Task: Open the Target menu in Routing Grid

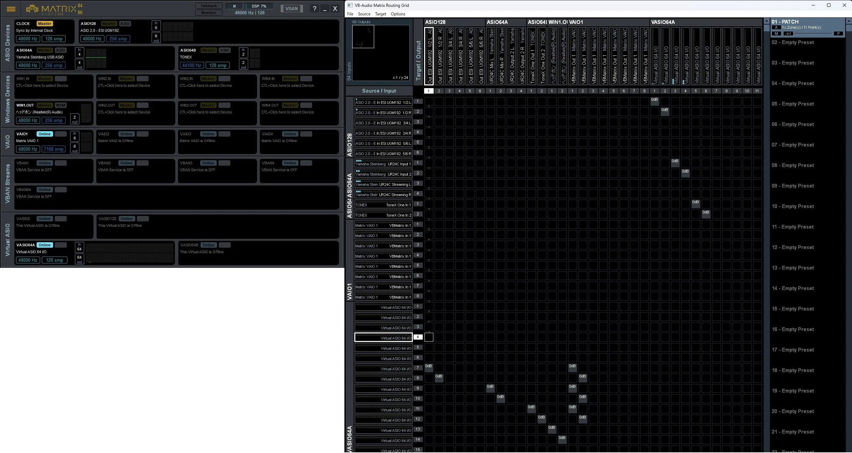Action: [x=380, y=14]
